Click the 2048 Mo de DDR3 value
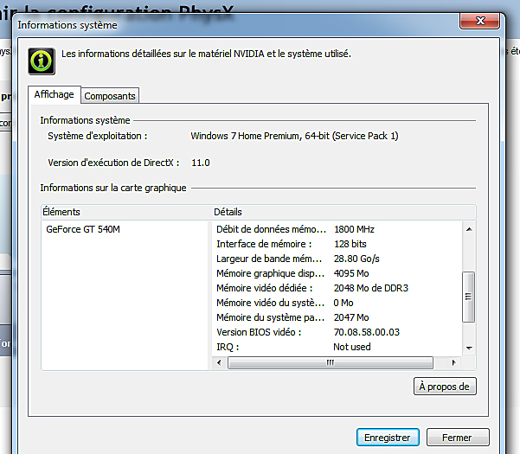This screenshot has height=454, width=520. coord(371,288)
